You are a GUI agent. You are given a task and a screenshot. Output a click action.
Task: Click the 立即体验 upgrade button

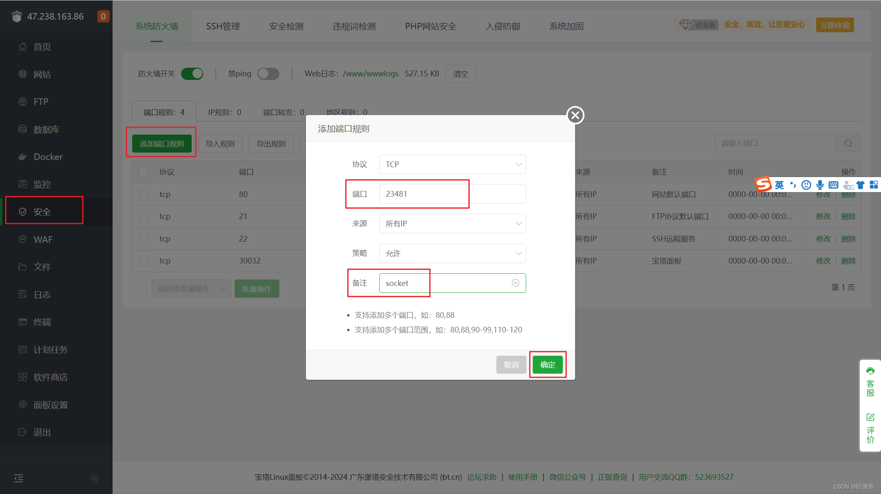click(x=835, y=25)
